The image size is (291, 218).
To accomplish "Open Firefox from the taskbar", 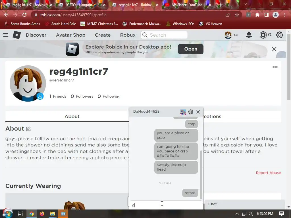I will click(x=42, y=214).
